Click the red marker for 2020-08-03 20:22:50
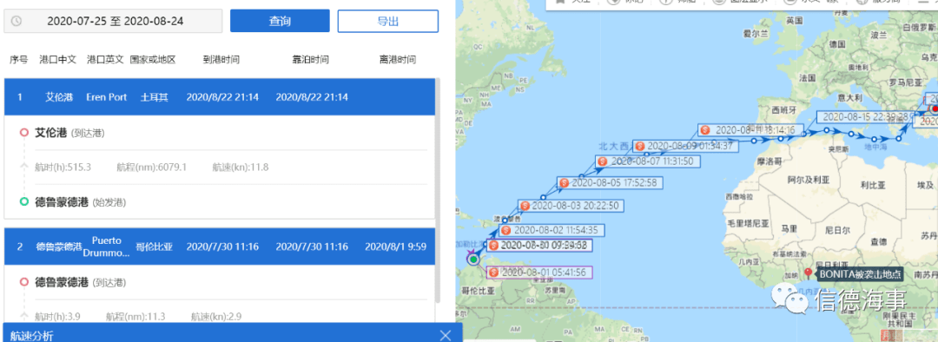The width and height of the screenshot is (938, 342). coord(525,206)
